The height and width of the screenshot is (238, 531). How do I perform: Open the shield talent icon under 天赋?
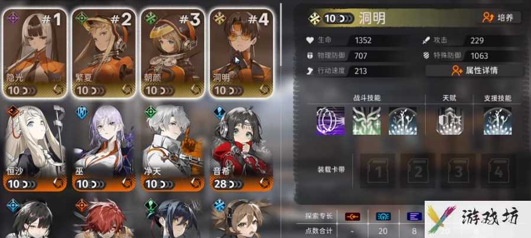tap(449, 121)
